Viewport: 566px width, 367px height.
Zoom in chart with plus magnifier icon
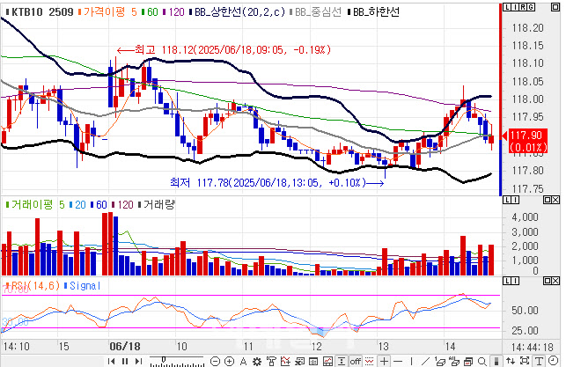[x=229, y=361]
